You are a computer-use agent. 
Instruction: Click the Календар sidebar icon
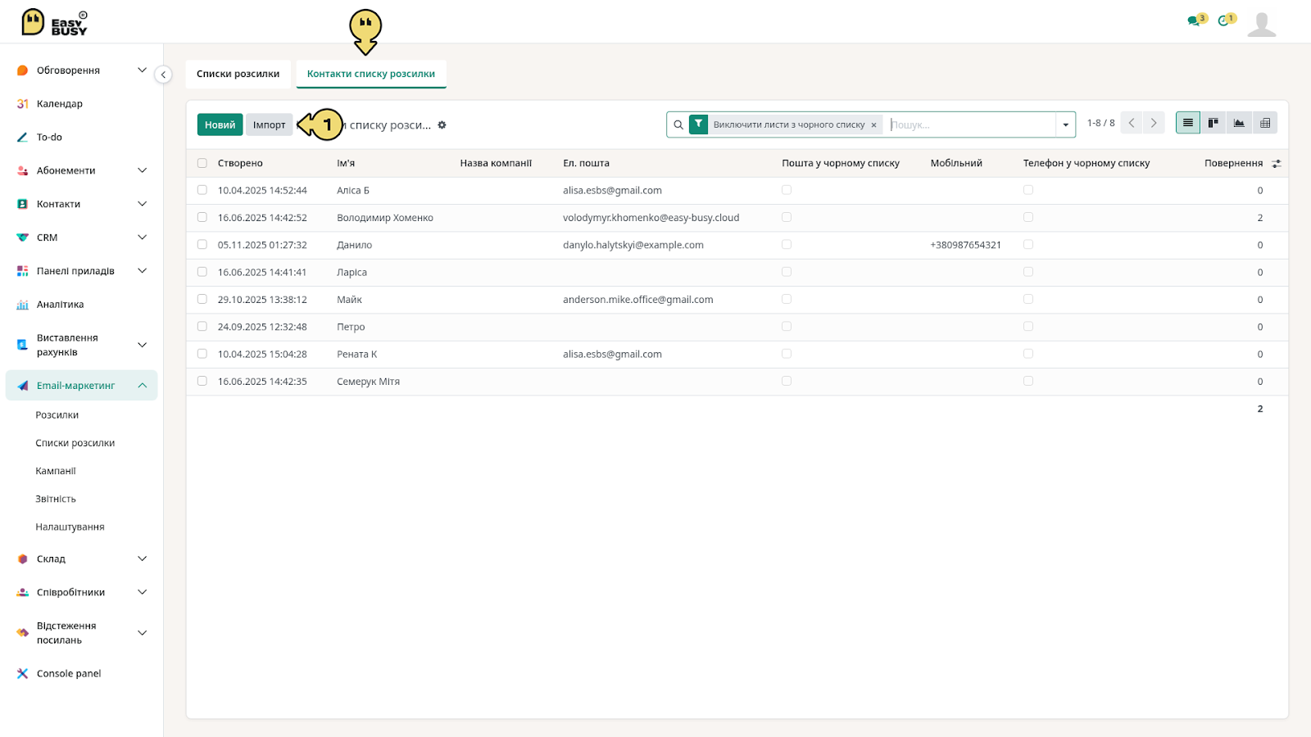(22, 104)
